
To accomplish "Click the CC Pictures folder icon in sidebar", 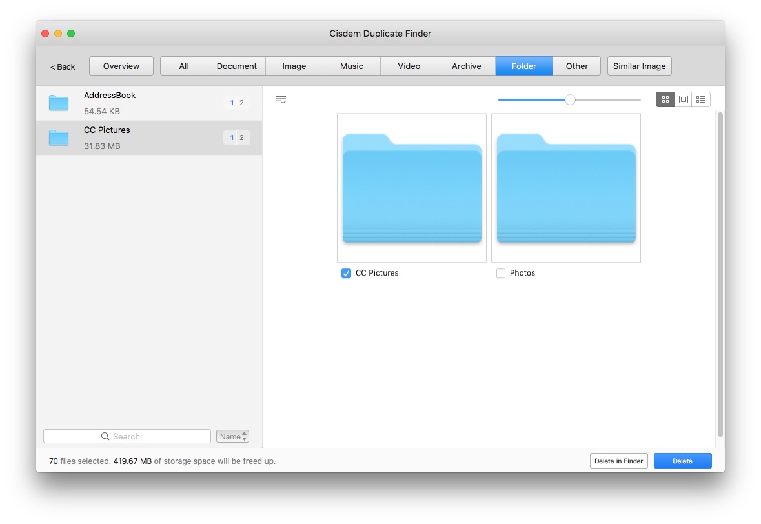I will click(59, 137).
